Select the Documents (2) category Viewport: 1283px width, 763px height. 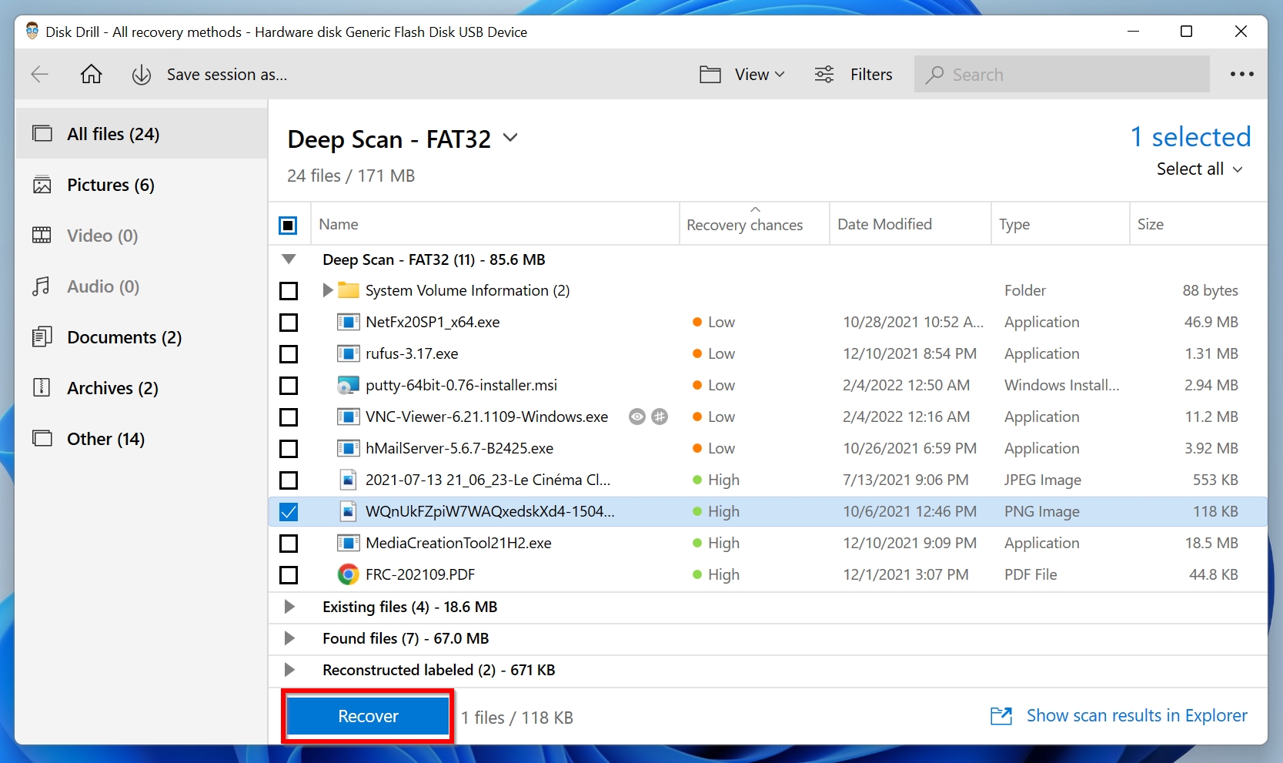coord(142,337)
